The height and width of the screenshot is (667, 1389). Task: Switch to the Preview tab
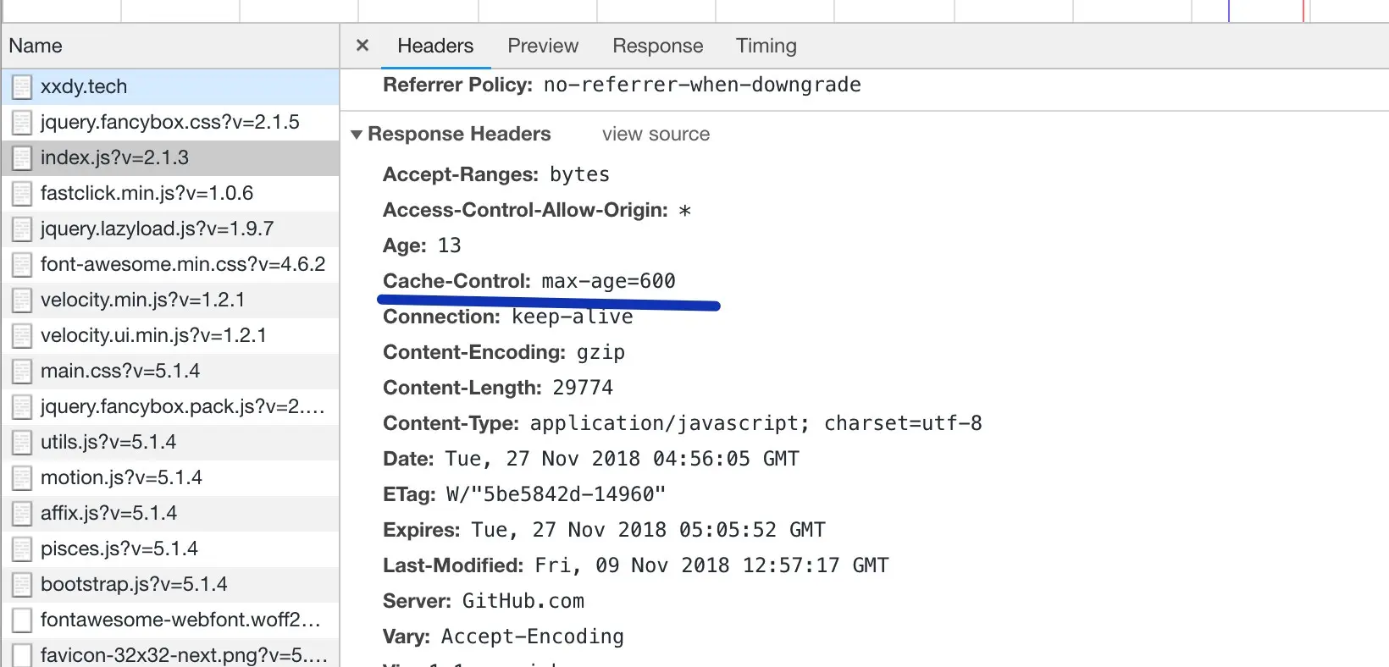click(x=543, y=46)
